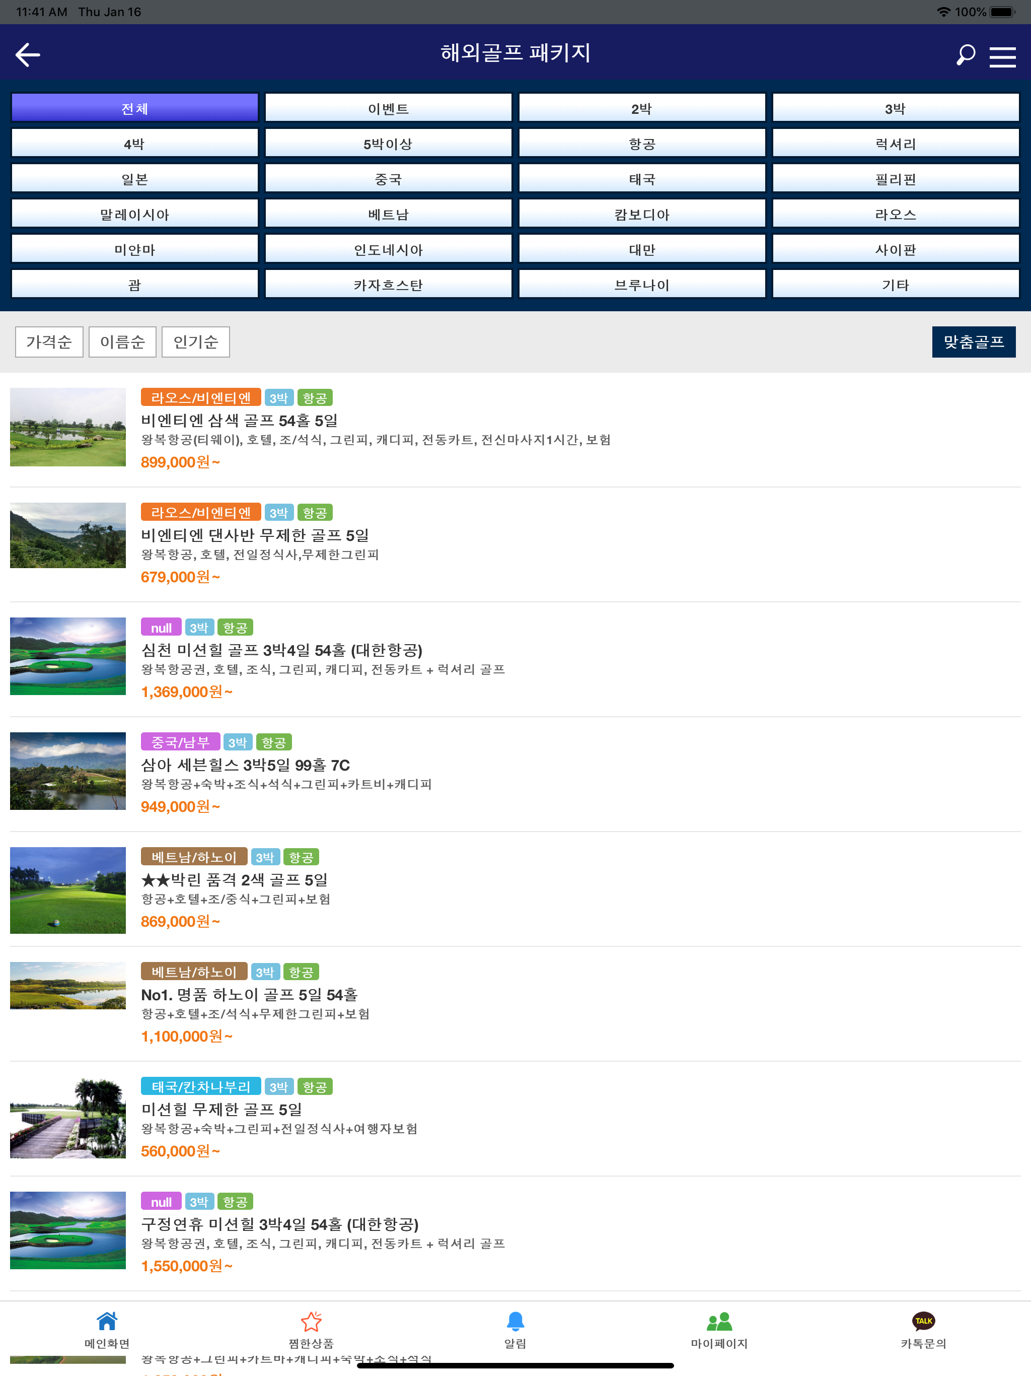The width and height of the screenshot is (1031, 1376).
Task: Open 구정연휴 미션힐 package thumbnail
Action: 68,1230
